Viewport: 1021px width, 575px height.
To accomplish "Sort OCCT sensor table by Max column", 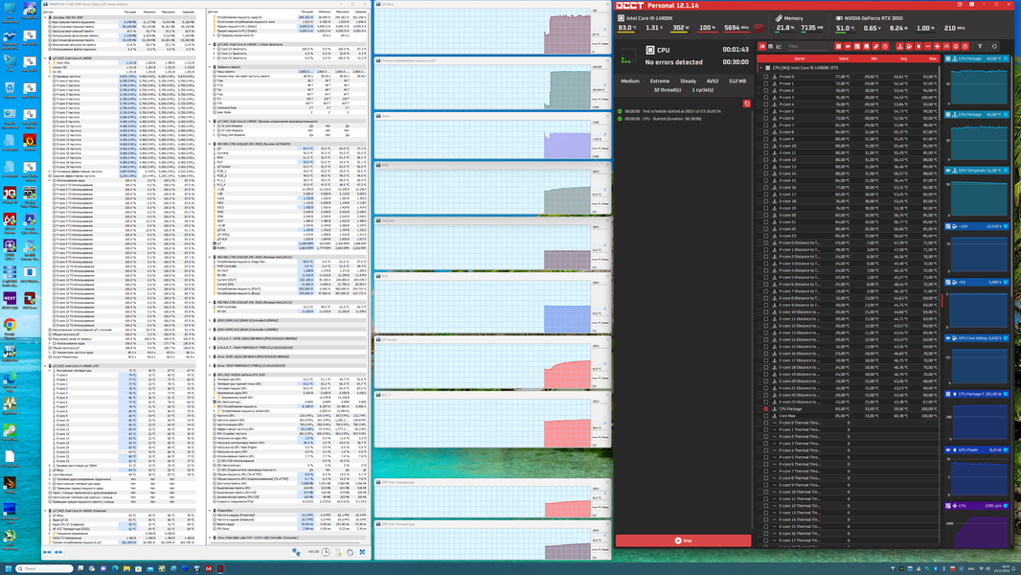I will click(x=933, y=58).
